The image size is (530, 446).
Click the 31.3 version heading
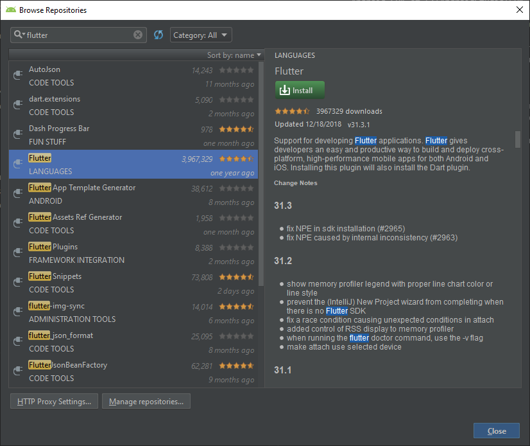282,205
